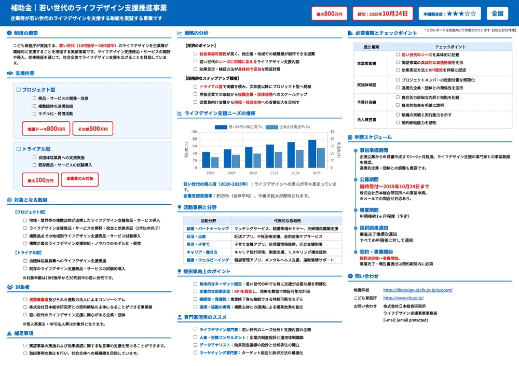Click the 事前準備期間 timeline dot
The height and width of the screenshot is (366, 519).
point(356,150)
